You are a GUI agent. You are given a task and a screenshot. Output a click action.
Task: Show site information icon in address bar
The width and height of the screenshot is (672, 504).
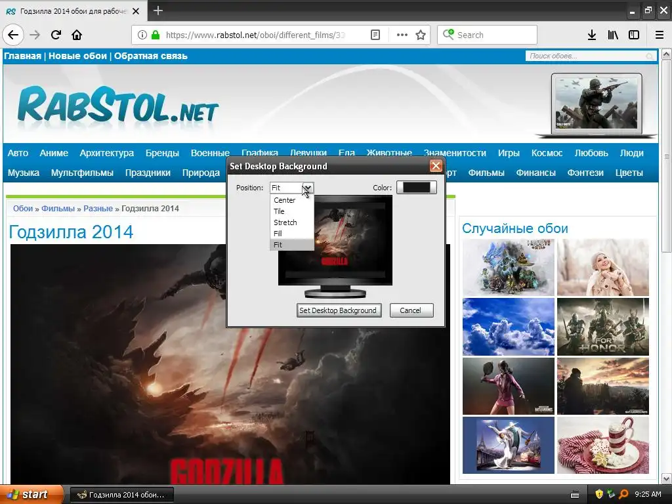tap(142, 35)
